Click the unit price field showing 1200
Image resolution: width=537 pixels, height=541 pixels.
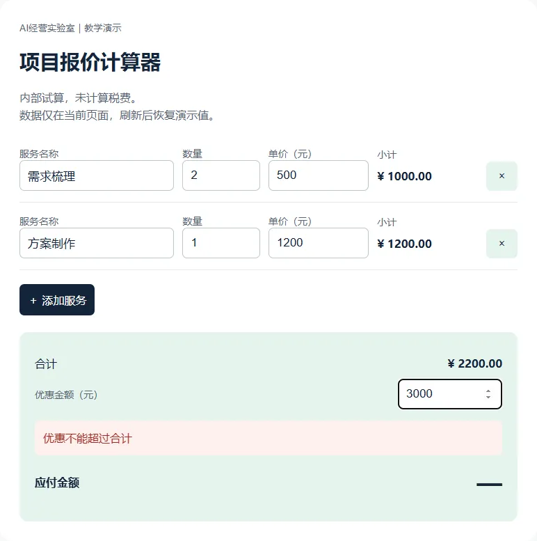click(x=319, y=243)
